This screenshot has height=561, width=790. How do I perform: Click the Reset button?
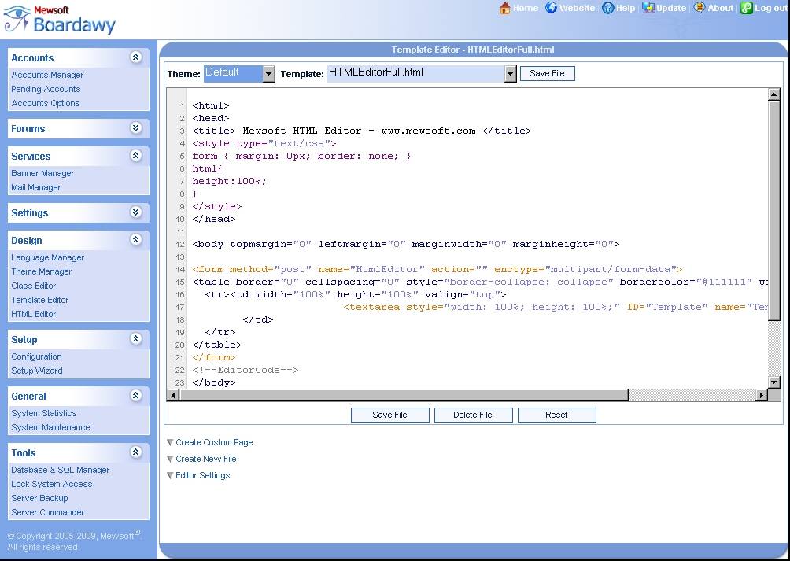(557, 415)
